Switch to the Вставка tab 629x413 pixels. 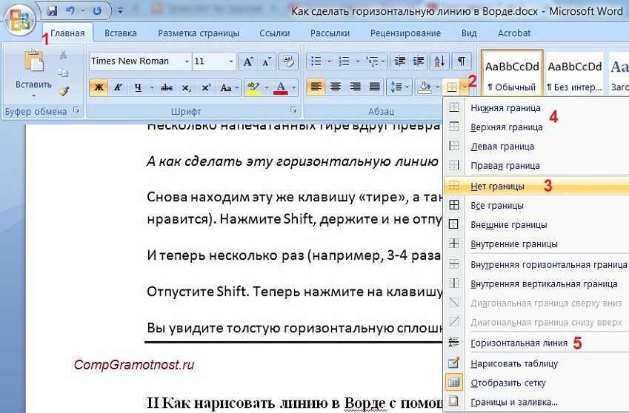coord(120,33)
